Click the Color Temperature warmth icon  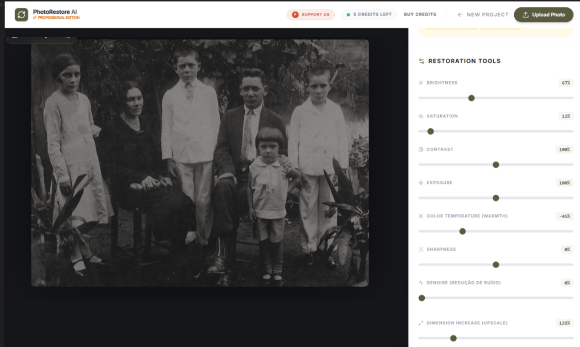click(x=421, y=216)
